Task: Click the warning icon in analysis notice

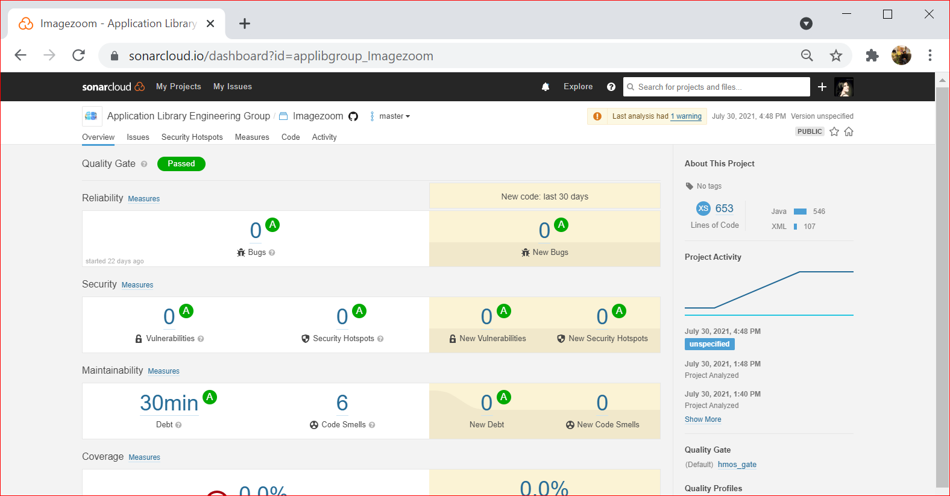Action: pos(597,116)
